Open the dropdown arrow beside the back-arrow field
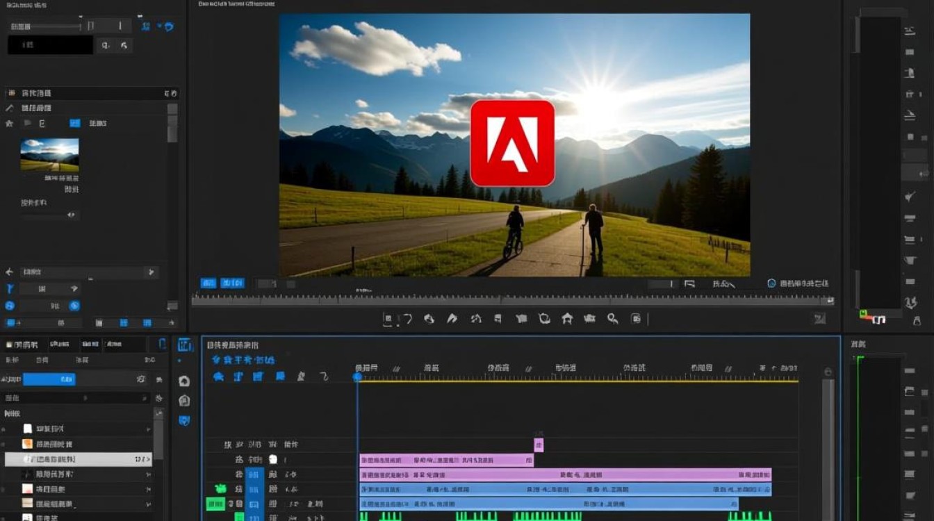The image size is (934, 521). click(150, 272)
